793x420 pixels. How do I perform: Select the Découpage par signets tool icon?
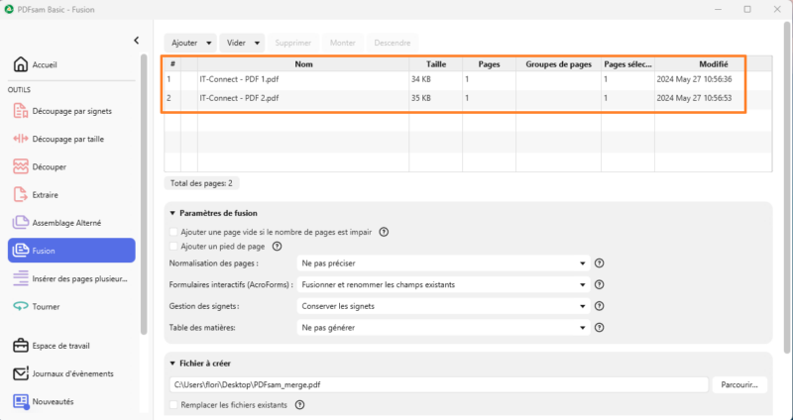[x=21, y=111]
